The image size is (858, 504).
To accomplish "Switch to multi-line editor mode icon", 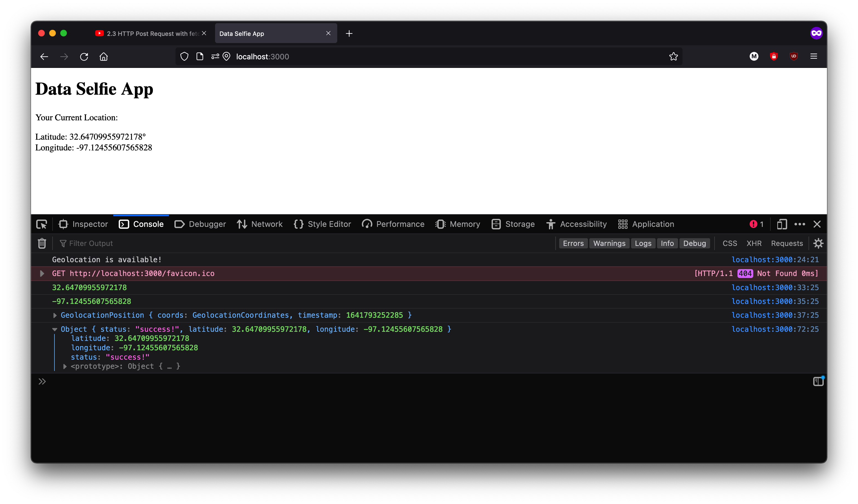I will (x=818, y=381).
